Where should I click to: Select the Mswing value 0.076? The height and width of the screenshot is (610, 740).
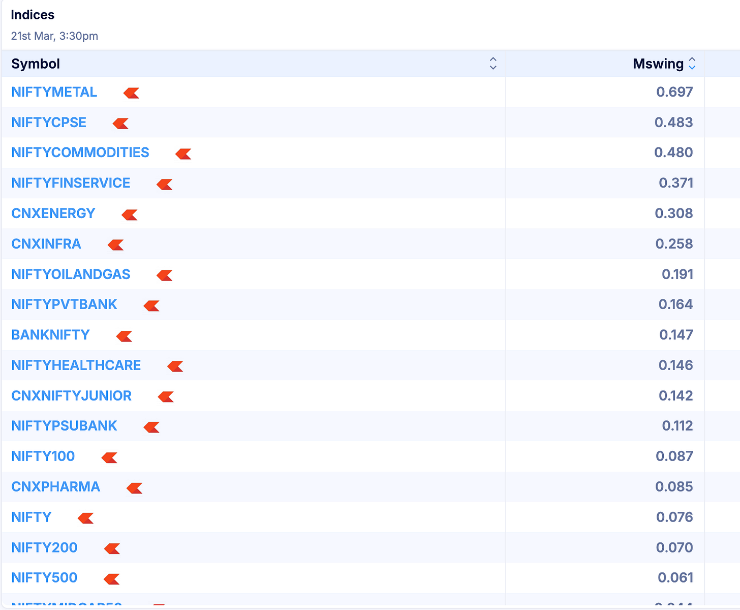coord(674,517)
